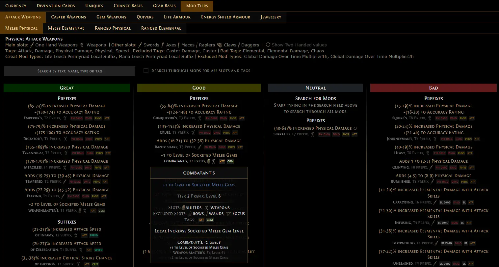499x267 pixels.
Task: Open Energy Shield Armour sub-tab
Action: pyautogui.click(x=225, y=17)
